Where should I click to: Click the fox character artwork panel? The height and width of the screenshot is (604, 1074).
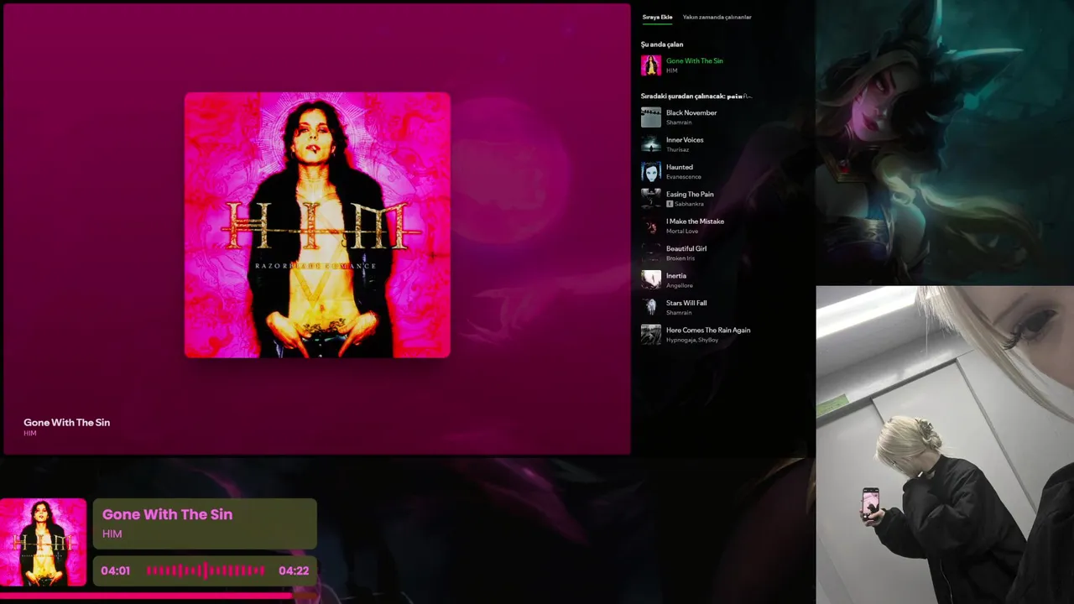945,143
